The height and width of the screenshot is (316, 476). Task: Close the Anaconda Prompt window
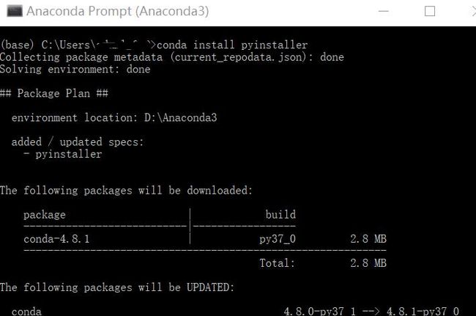point(474,12)
